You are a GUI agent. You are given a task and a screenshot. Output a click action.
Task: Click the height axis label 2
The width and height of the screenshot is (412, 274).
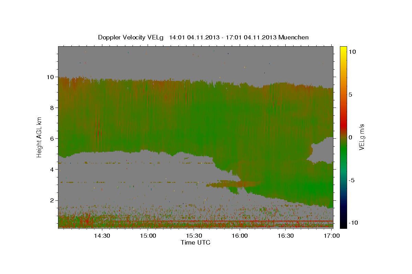point(53,200)
